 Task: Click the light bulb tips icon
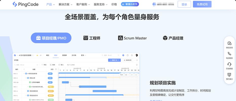point(137,65)
